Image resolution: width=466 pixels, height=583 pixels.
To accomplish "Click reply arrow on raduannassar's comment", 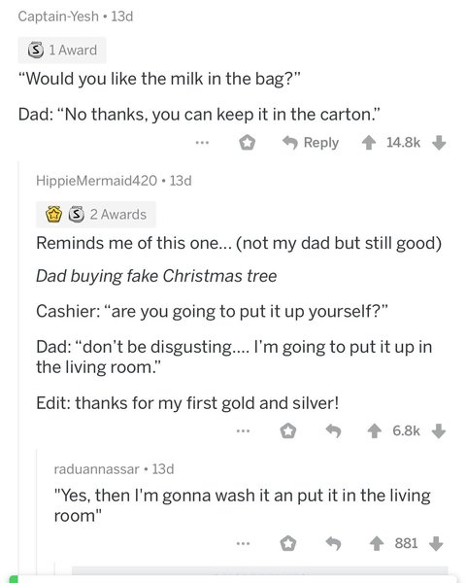I will tap(333, 544).
